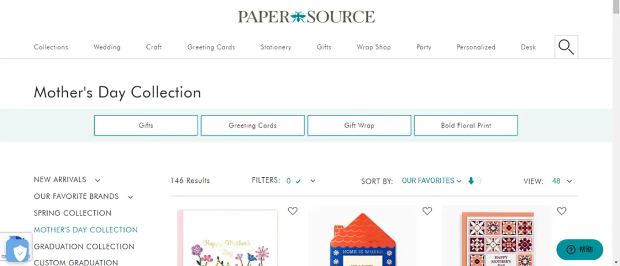Open the search magnifier icon
Image resolution: width=620 pixels, height=266 pixels.
click(566, 47)
